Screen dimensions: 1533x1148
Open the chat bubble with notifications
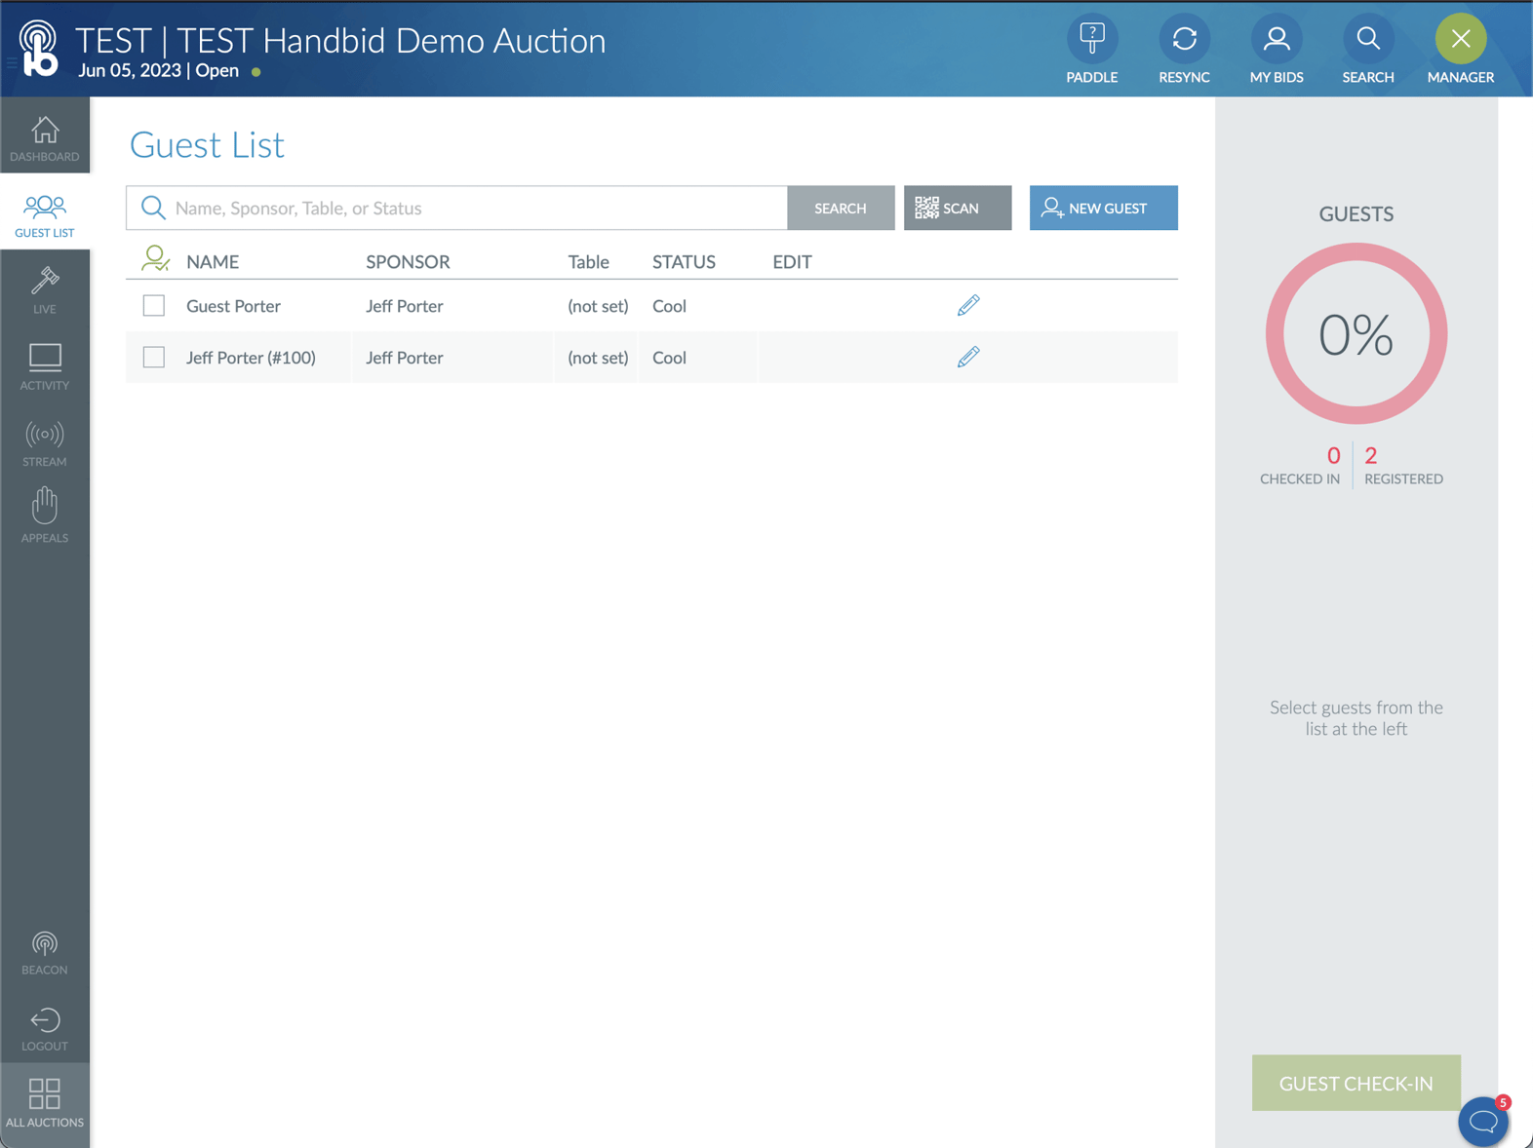[x=1483, y=1121]
